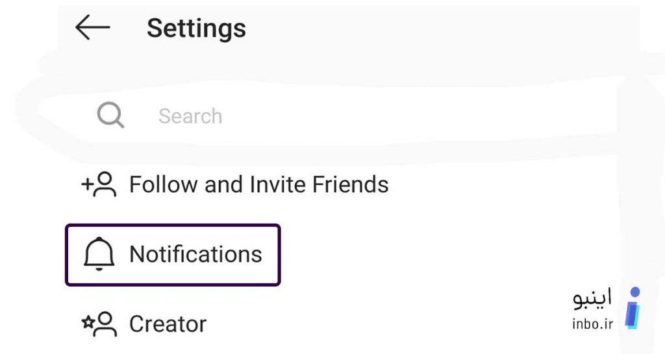Viewport: 665px width, 354px height.
Task: Open Follow and Invite Friends settings
Action: (234, 185)
